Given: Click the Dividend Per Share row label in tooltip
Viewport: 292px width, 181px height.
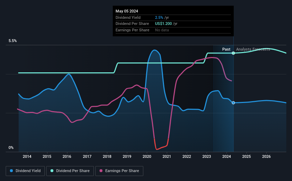Looking at the screenshot, I should (132, 24).
